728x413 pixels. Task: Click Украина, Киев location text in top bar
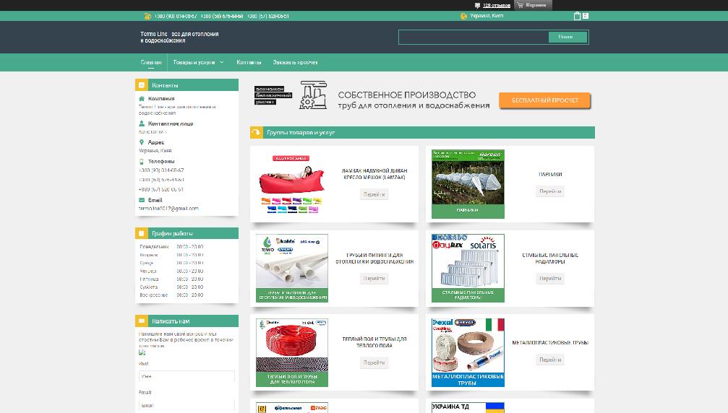click(x=487, y=16)
